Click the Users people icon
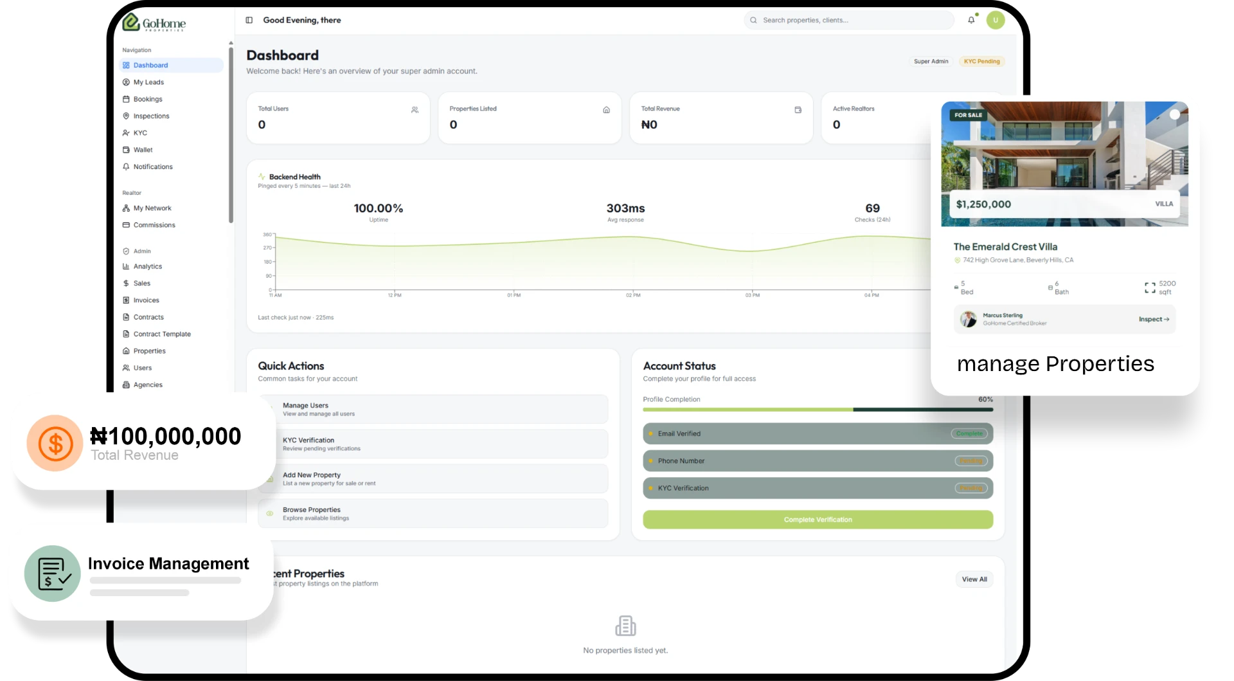 coord(126,368)
